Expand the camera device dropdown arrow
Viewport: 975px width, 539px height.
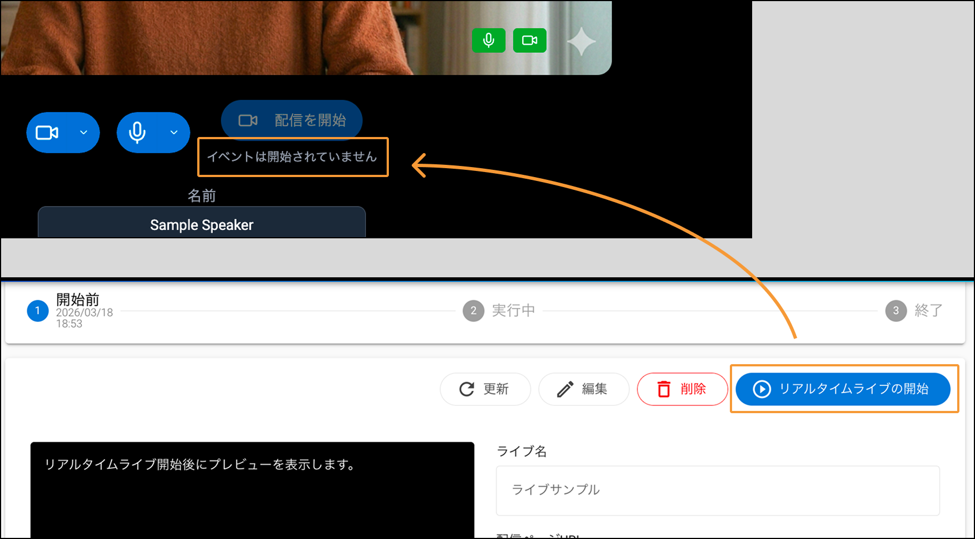(x=84, y=133)
